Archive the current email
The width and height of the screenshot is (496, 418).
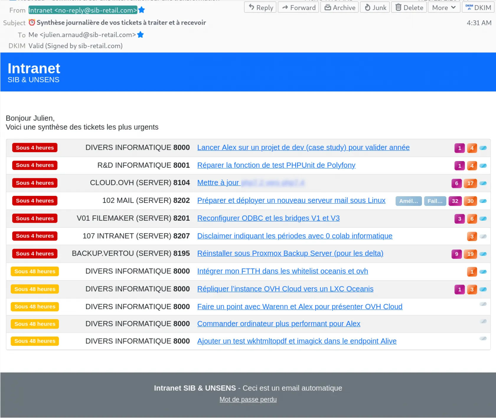tap(340, 7)
